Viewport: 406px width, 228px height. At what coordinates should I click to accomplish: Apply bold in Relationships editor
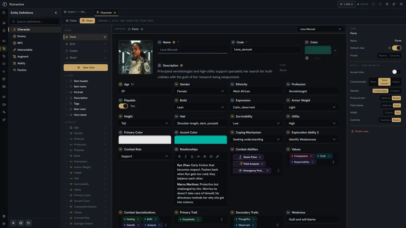coord(179,157)
